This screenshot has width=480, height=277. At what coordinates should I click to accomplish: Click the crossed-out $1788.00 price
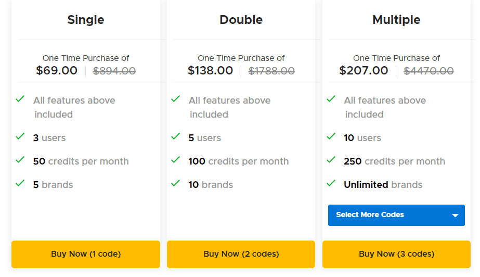click(x=271, y=71)
